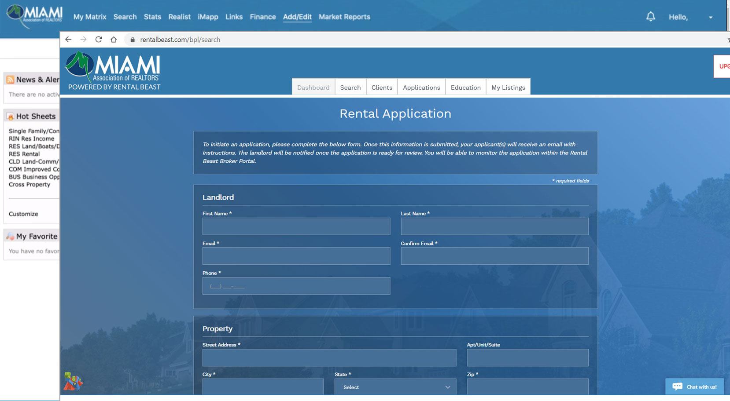Image resolution: width=730 pixels, height=401 pixels.
Task: Click the browser home icon
Action: click(114, 40)
